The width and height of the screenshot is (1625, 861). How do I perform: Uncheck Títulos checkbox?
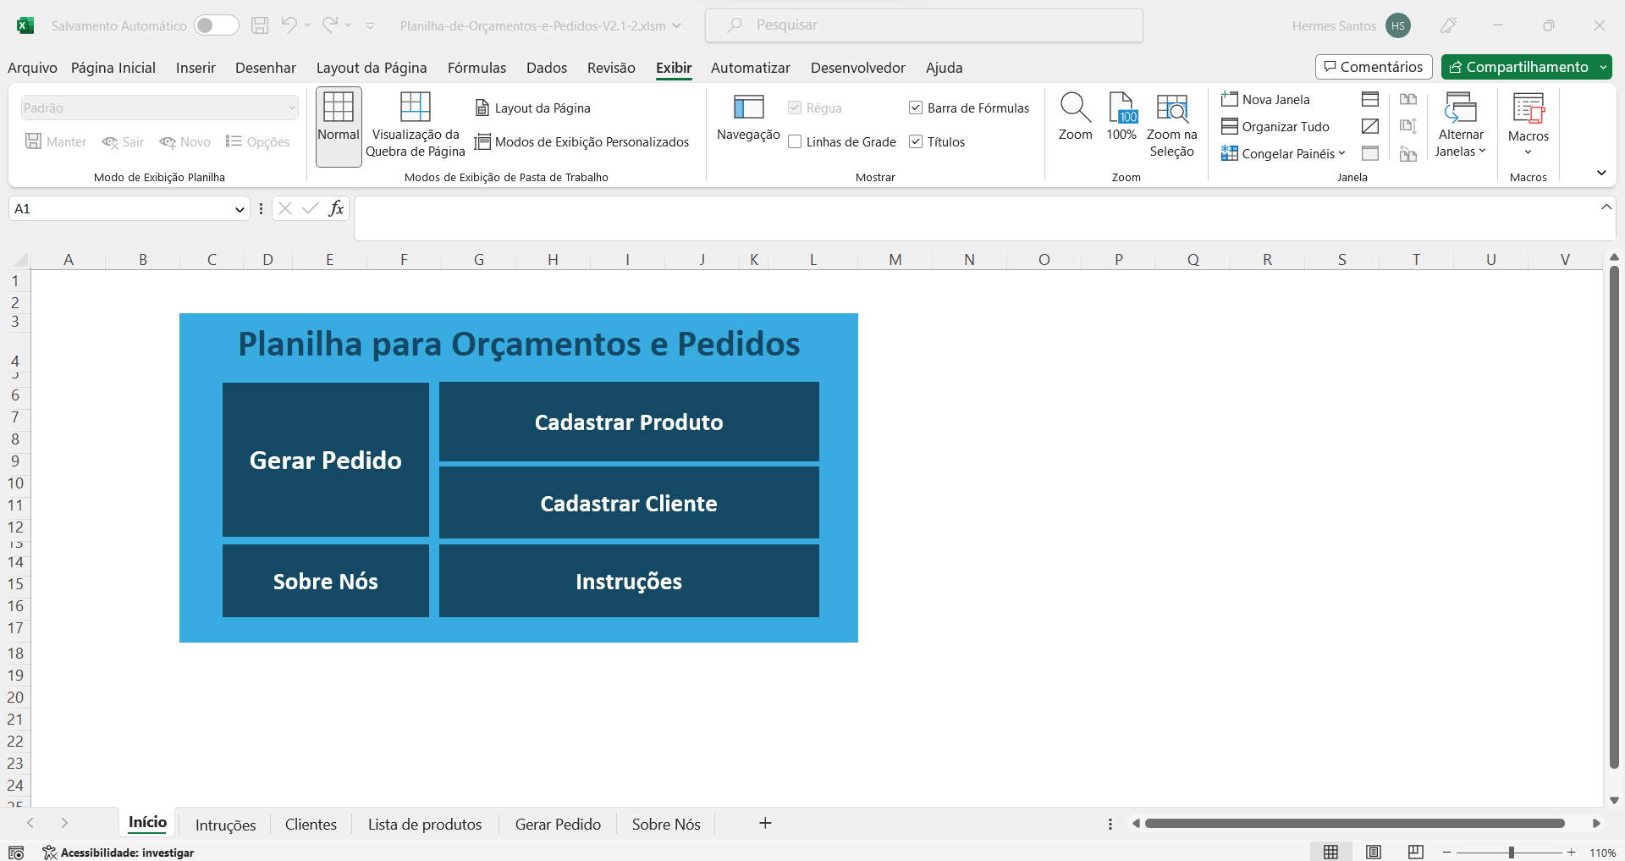point(916,141)
